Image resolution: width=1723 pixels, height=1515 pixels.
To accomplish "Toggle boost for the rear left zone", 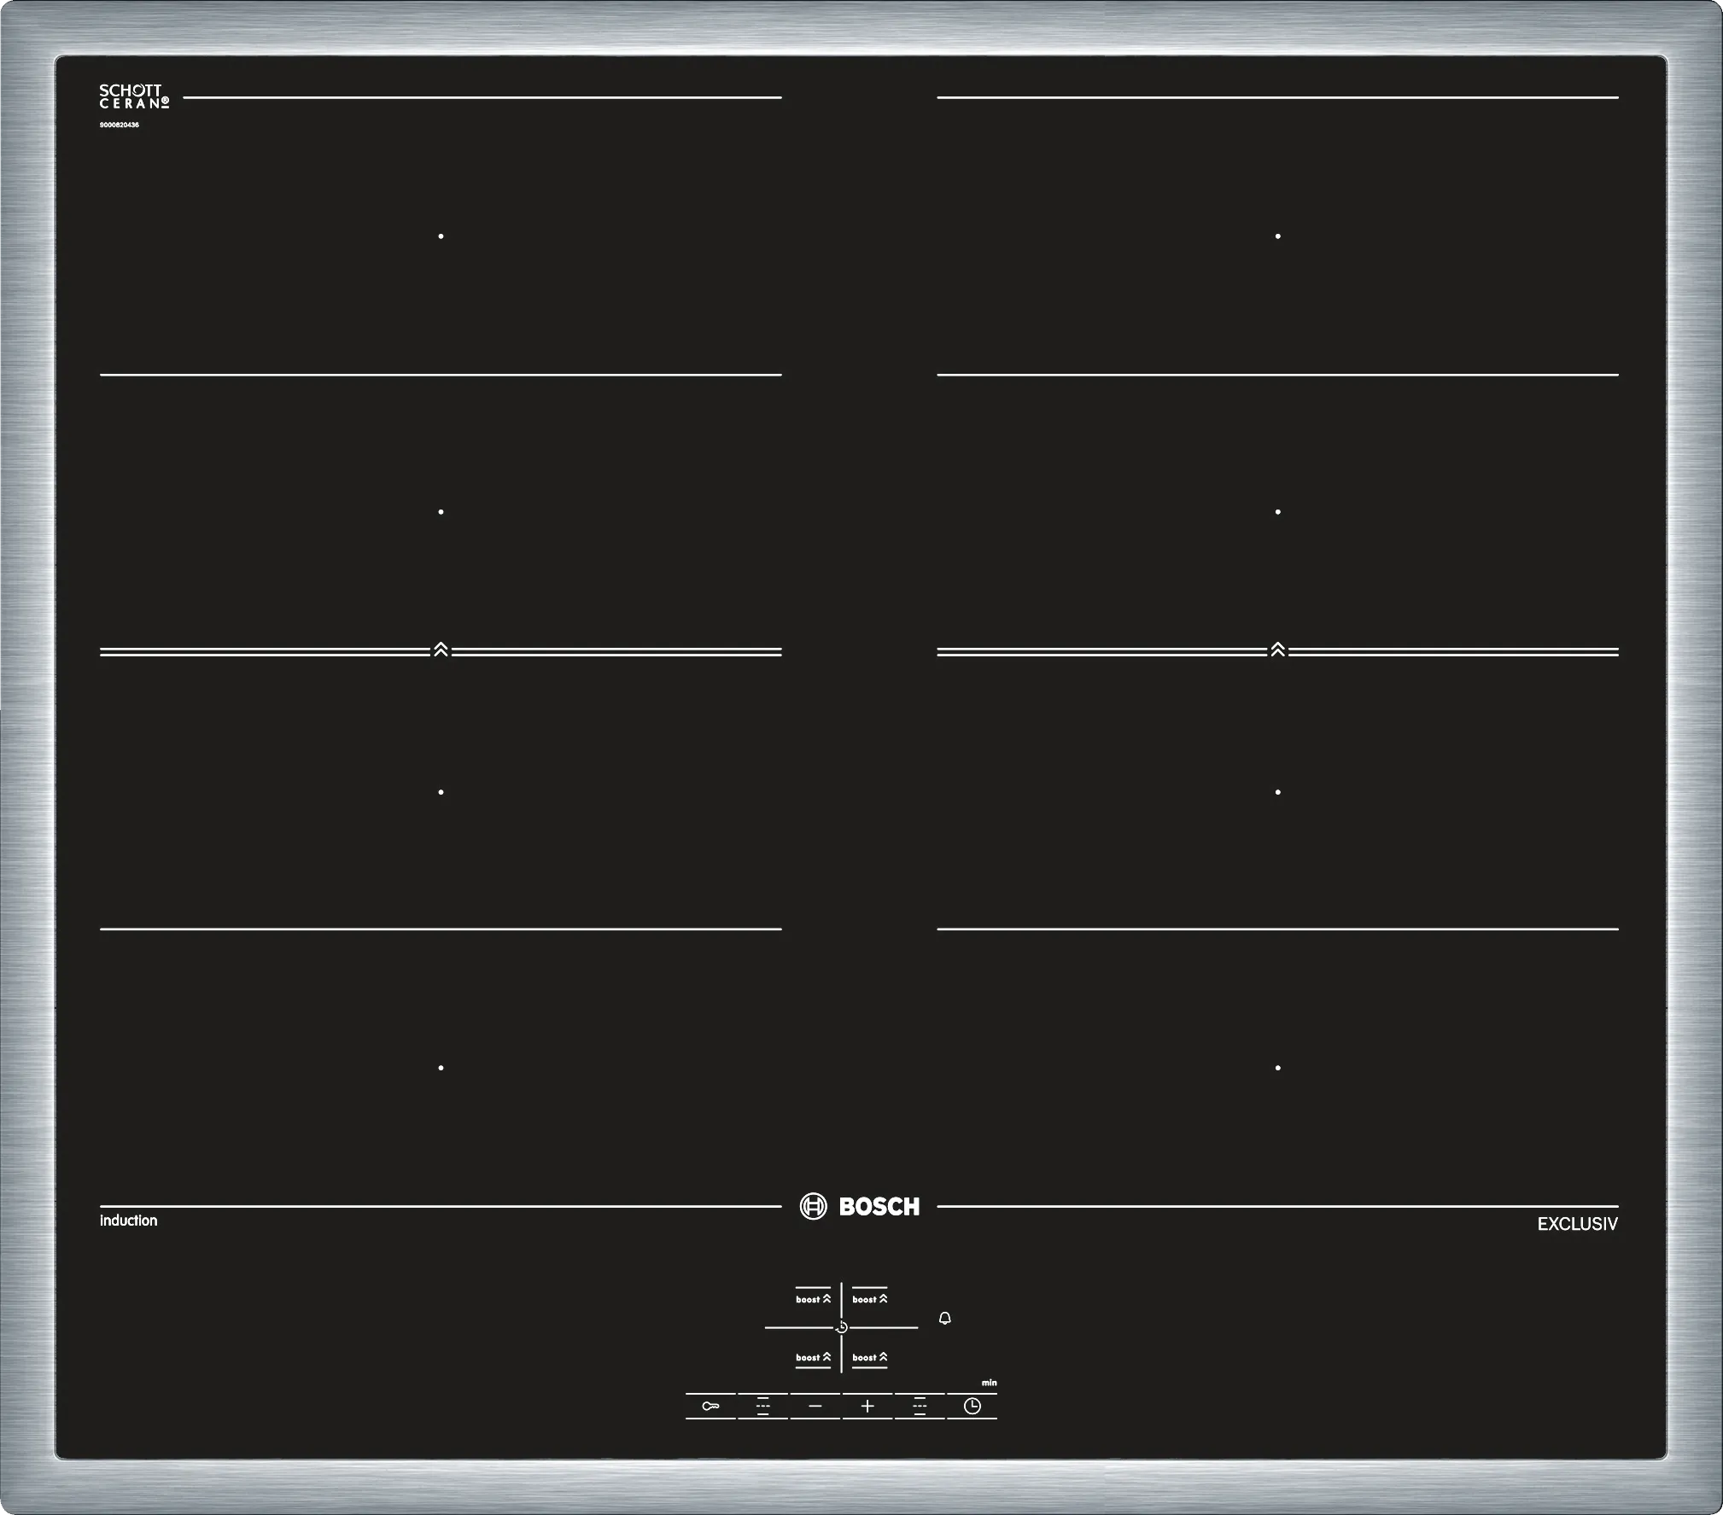I will 813,1299.
